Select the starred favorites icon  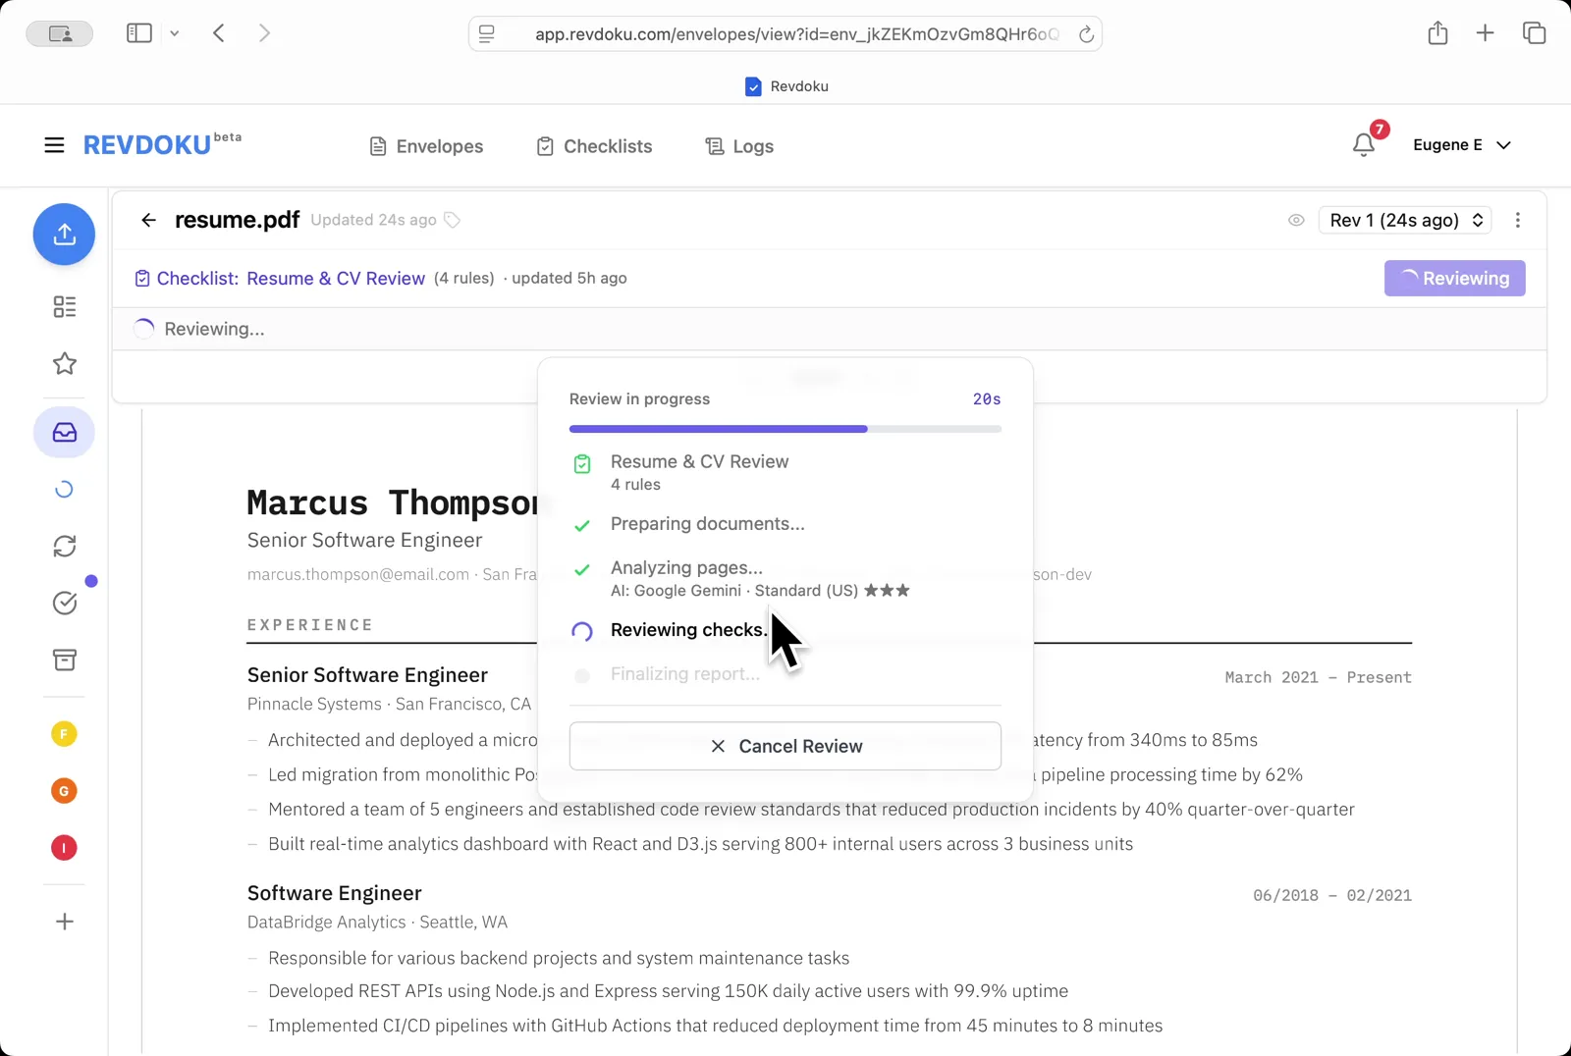point(64,363)
